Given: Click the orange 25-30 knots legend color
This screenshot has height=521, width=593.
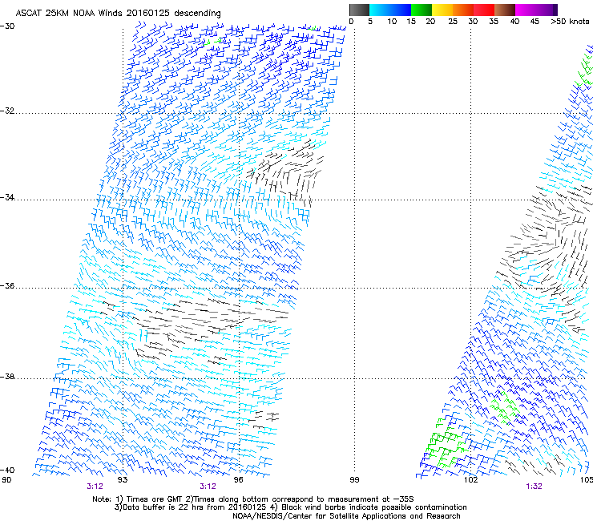Looking at the screenshot, I should 463,10.
